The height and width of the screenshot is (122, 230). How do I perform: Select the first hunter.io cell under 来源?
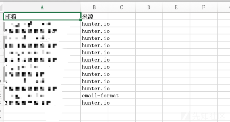click(94, 24)
